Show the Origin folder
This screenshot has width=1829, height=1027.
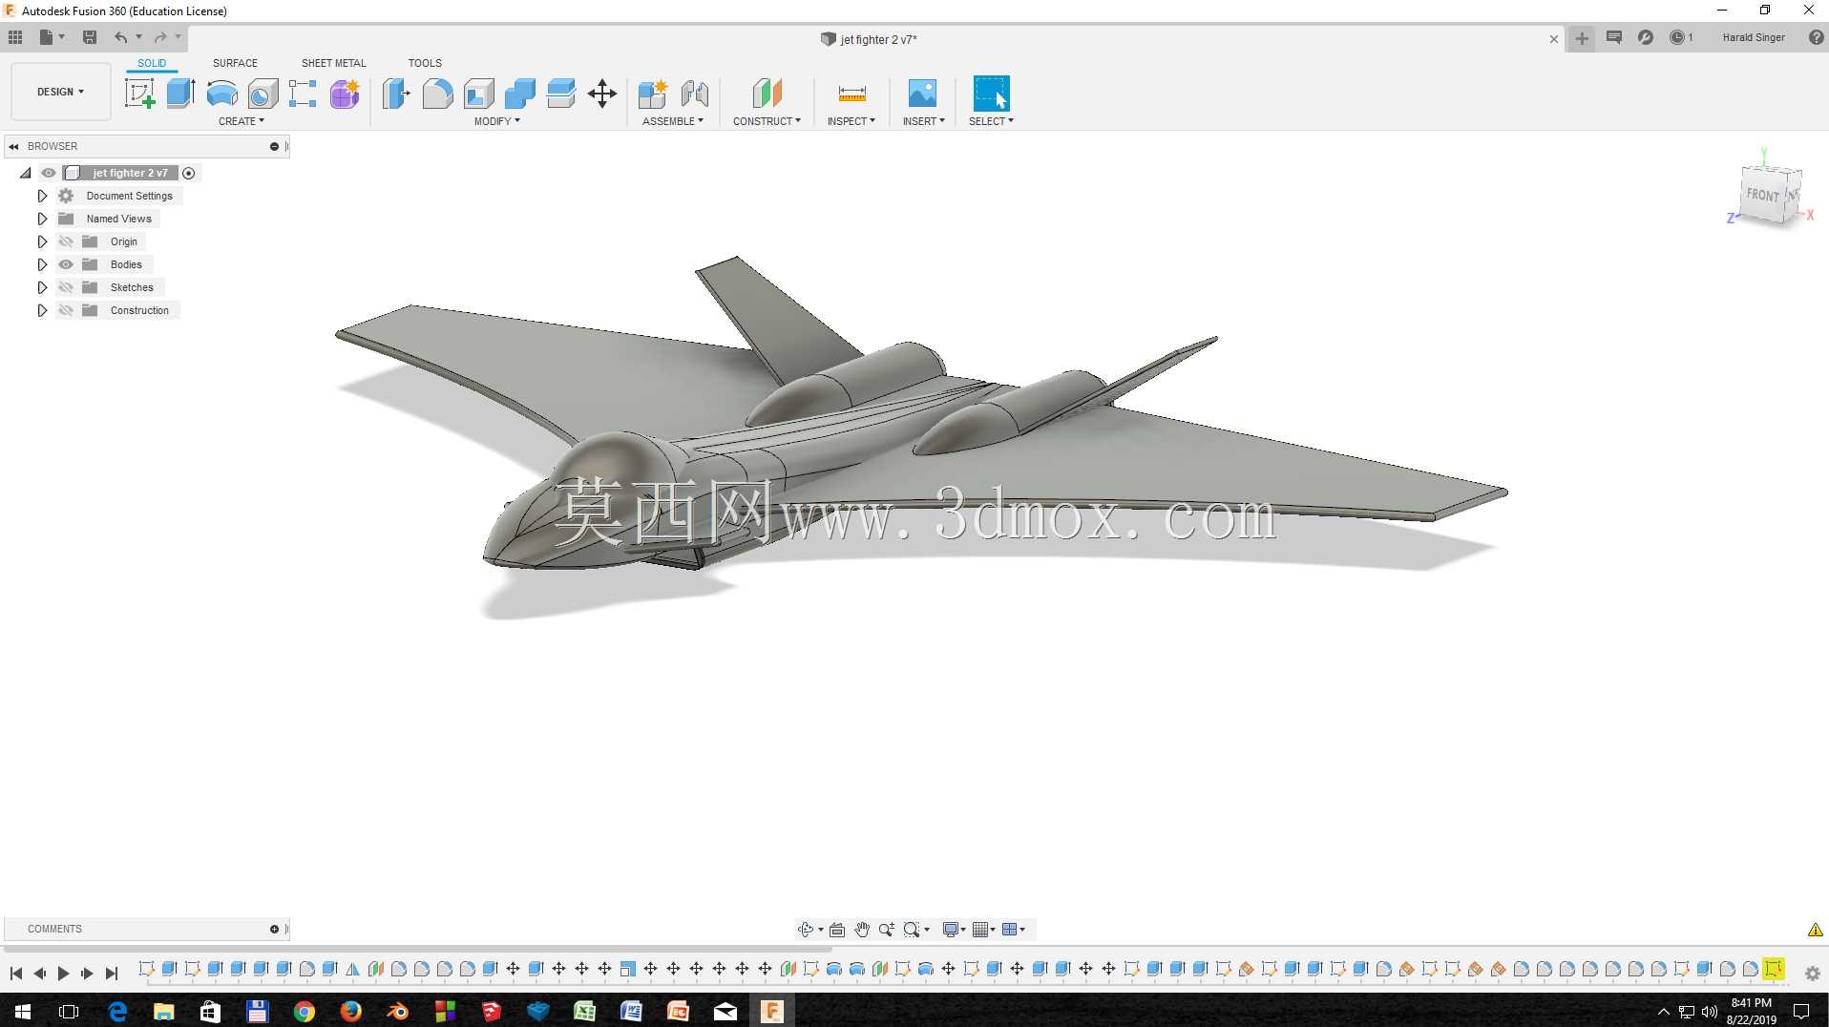point(66,241)
